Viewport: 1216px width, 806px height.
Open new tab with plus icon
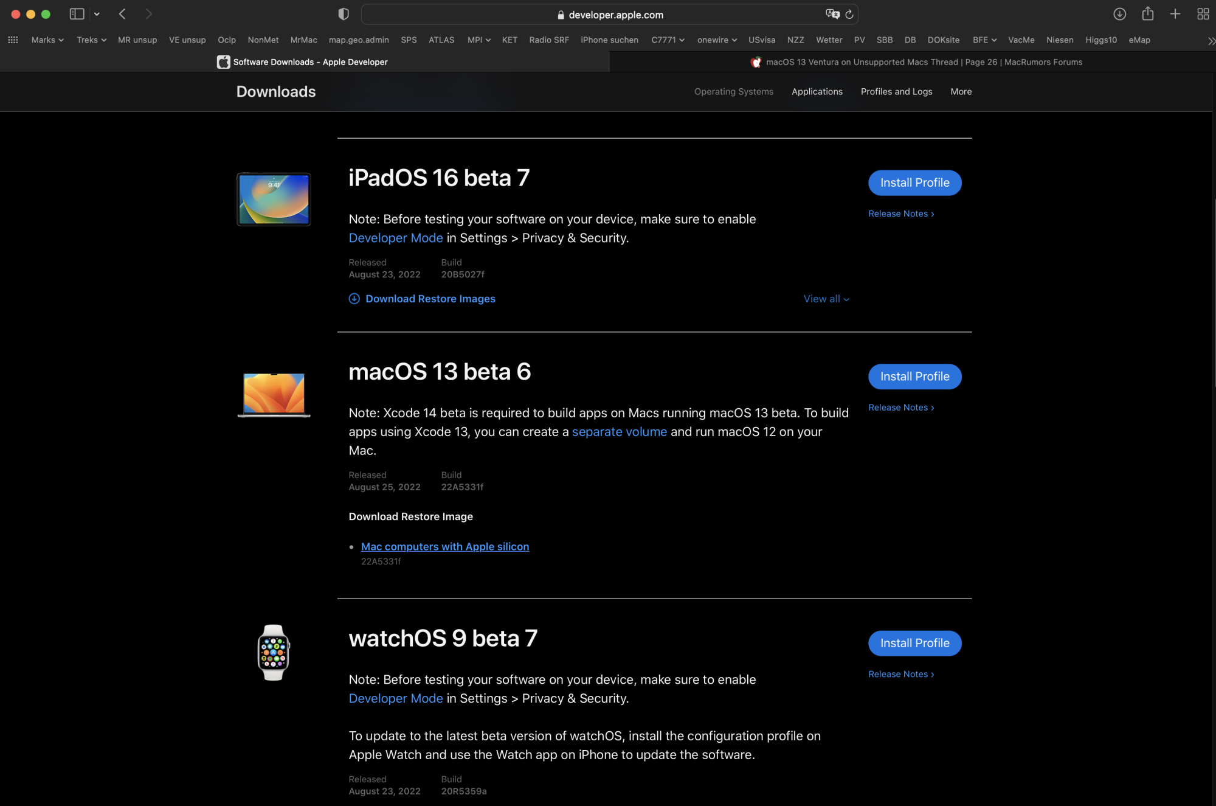coord(1175,14)
